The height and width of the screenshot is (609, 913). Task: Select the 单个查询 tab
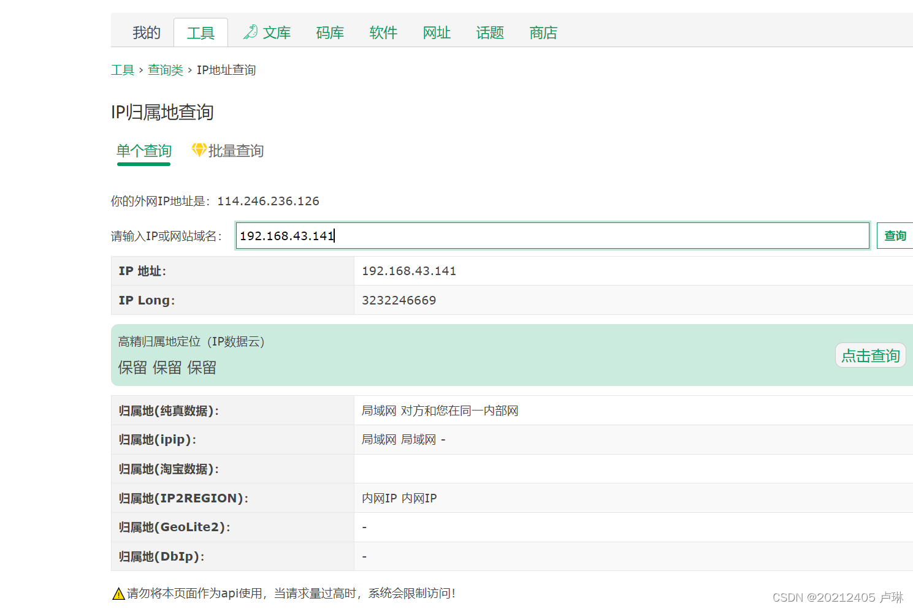pyautogui.click(x=144, y=151)
